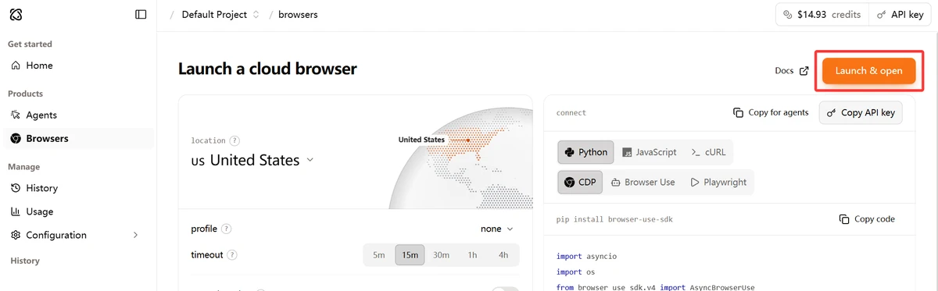Click the United States label on the globe

421,140
